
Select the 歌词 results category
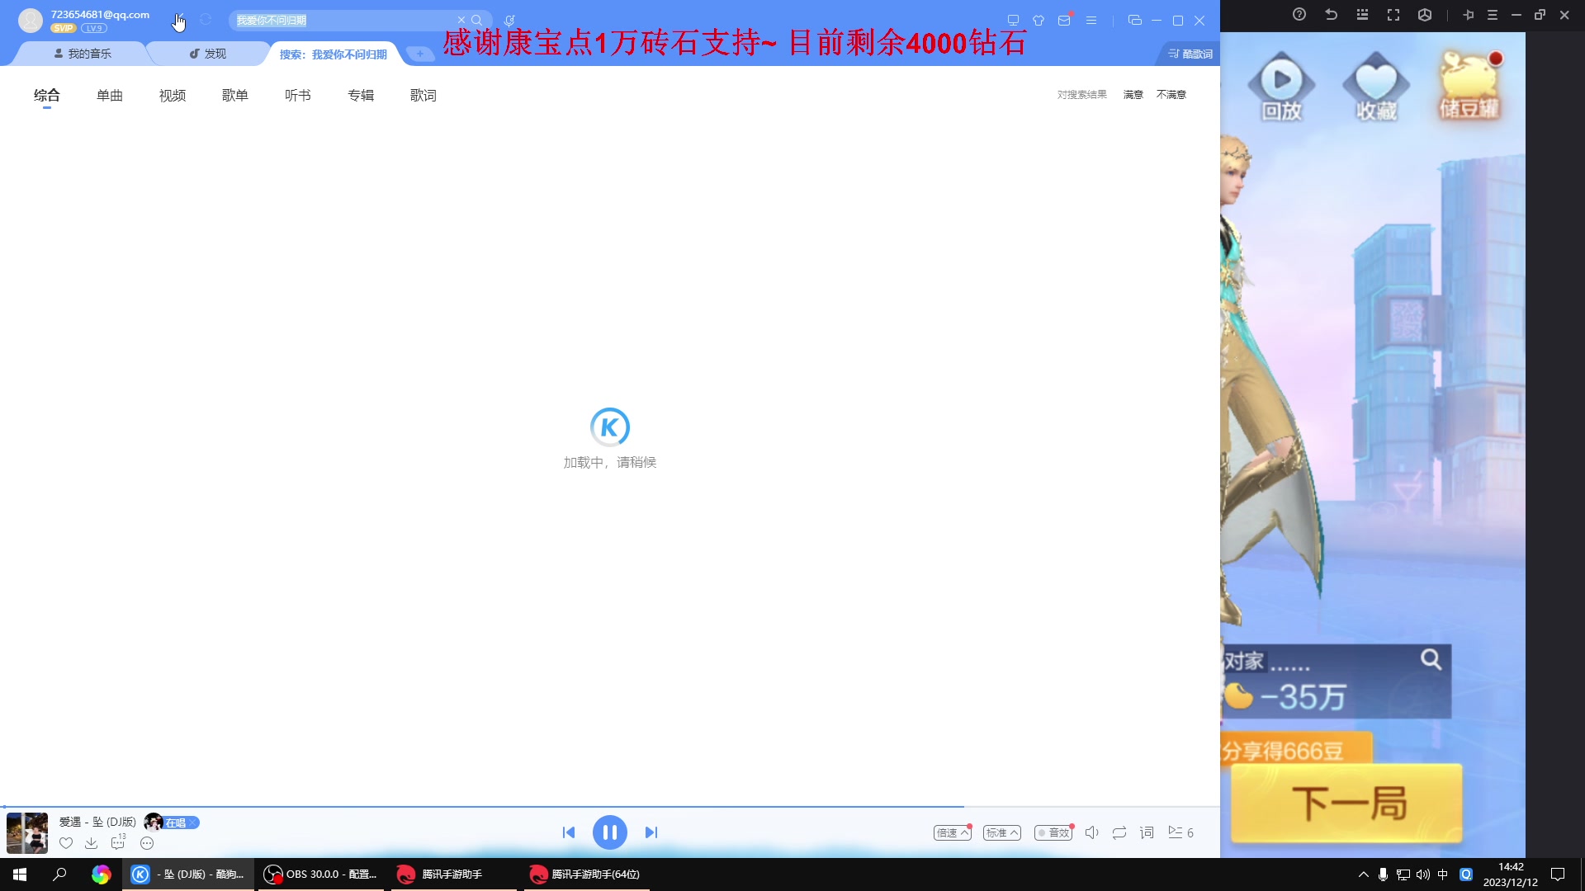tap(423, 96)
